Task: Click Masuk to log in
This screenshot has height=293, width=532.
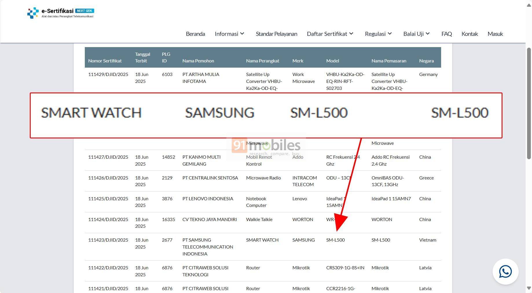Action: point(495,34)
